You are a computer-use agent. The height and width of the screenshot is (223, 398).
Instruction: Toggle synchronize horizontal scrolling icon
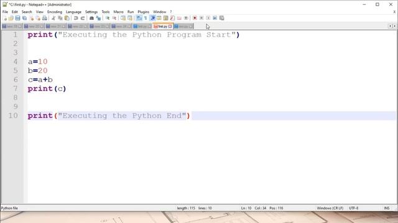click(130, 18)
